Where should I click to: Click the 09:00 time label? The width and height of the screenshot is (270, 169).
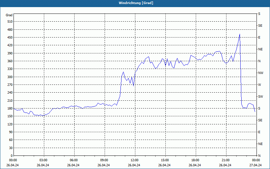coord(105,160)
